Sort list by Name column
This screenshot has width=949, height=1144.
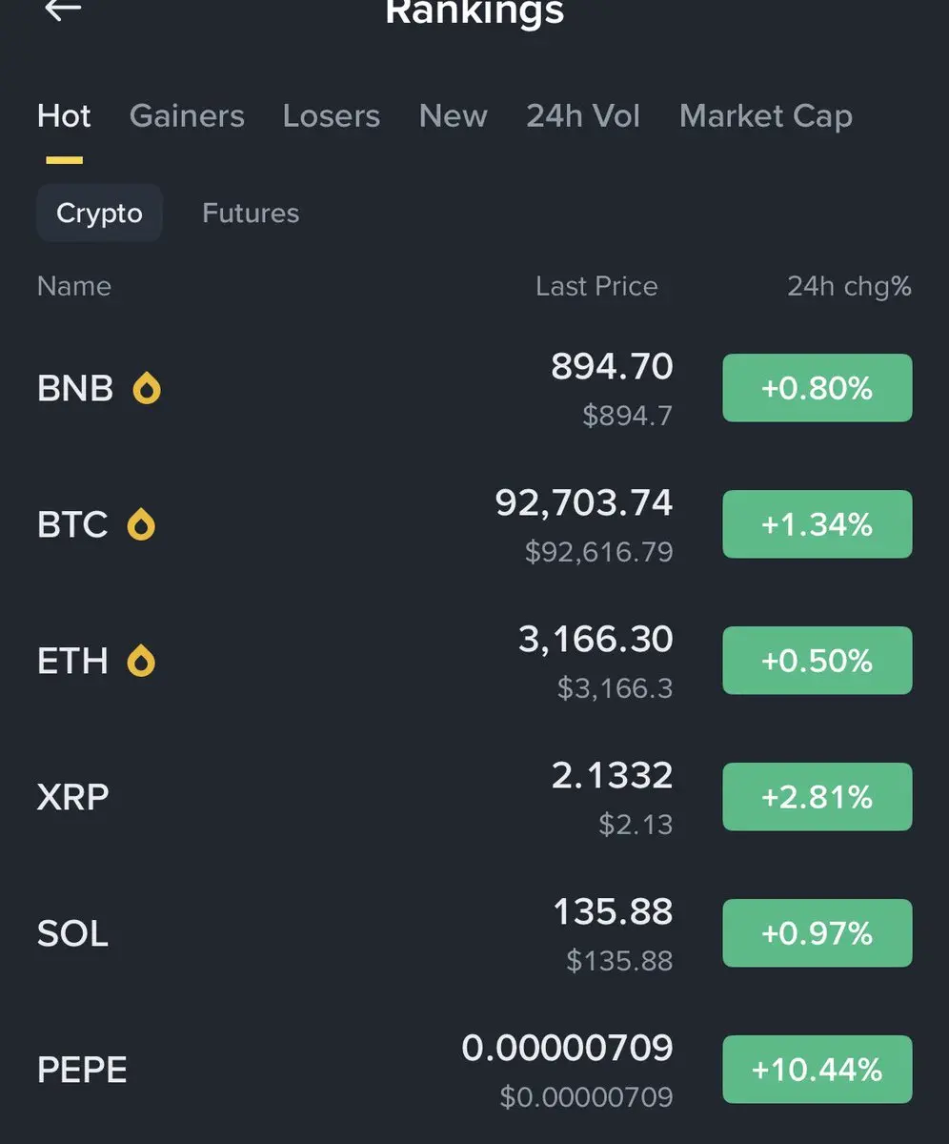(x=74, y=286)
